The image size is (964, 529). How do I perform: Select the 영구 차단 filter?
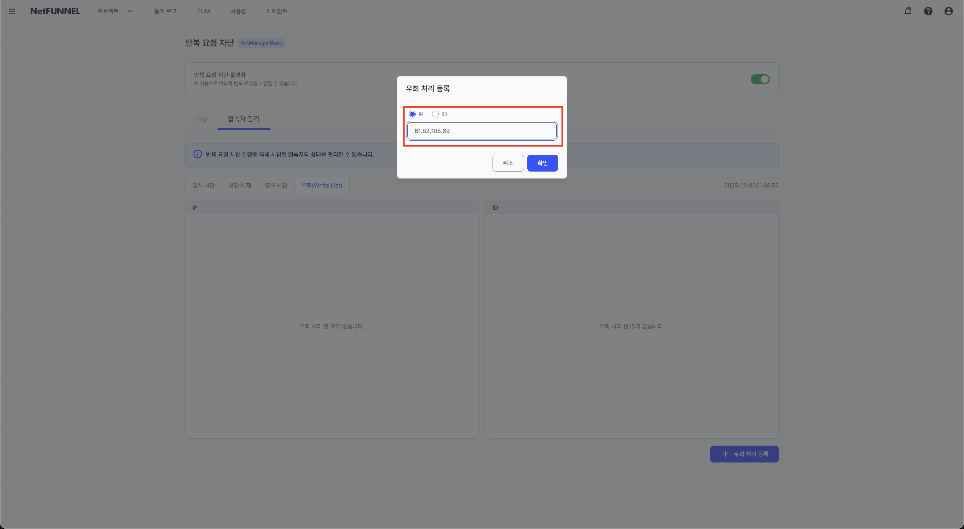[x=276, y=185]
